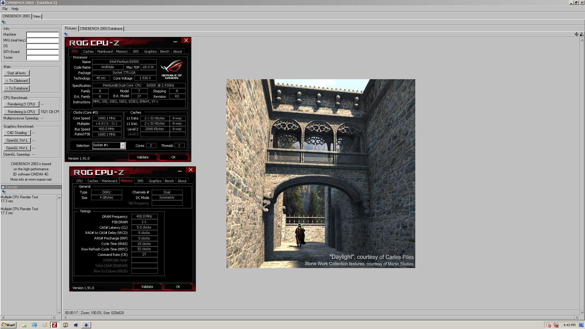Image resolution: width=585 pixels, height=329 pixels.
Task: Click the console scrollbar down arrow
Action: click(x=59, y=312)
